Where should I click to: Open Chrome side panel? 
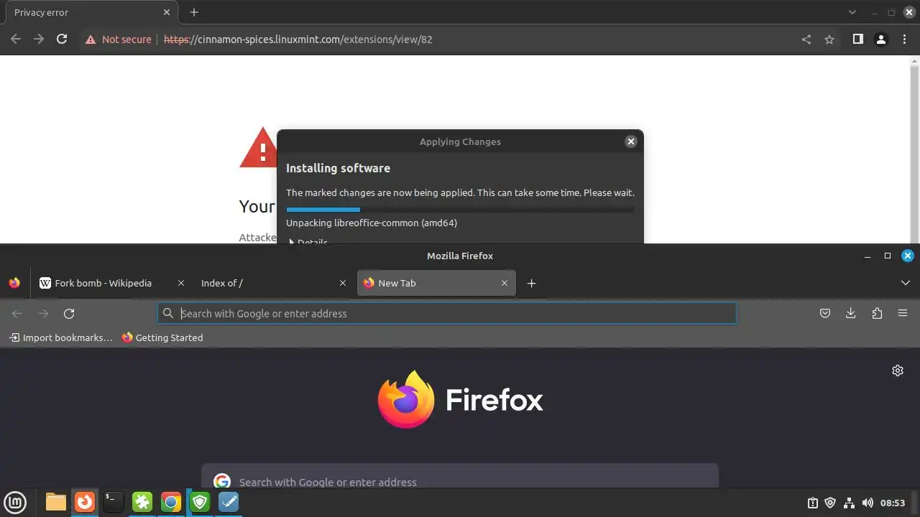pyautogui.click(x=857, y=39)
